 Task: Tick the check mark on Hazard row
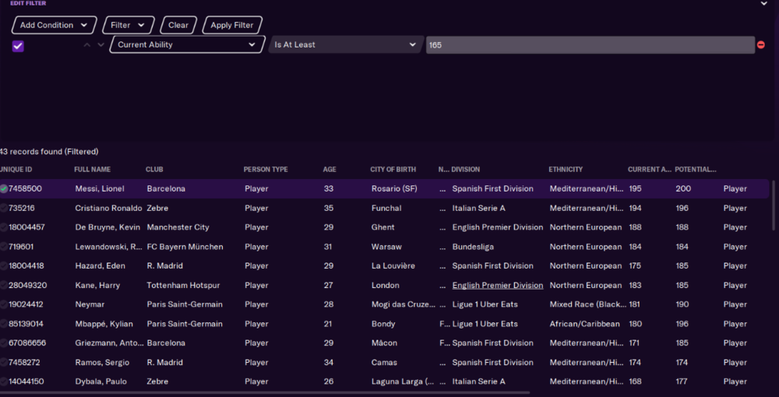pos(4,266)
